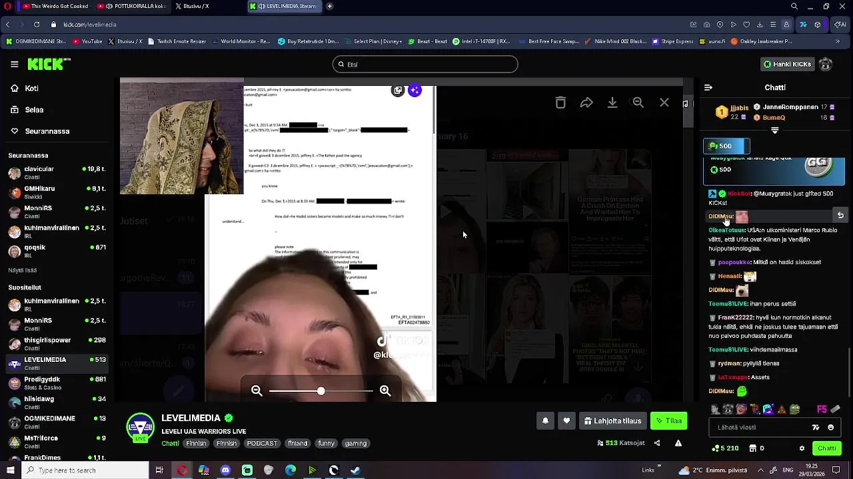
Task: Switch to POTTUKOIRALLA browser tab
Action: point(132,6)
